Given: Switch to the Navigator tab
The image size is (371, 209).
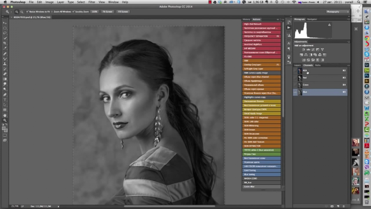Looking at the screenshot, I should (312, 19).
